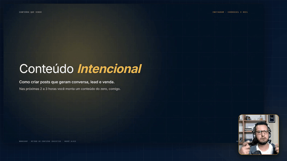
Task: Click the 'CONTEÚDO QUE VENDE' header label
Action: click(30, 12)
